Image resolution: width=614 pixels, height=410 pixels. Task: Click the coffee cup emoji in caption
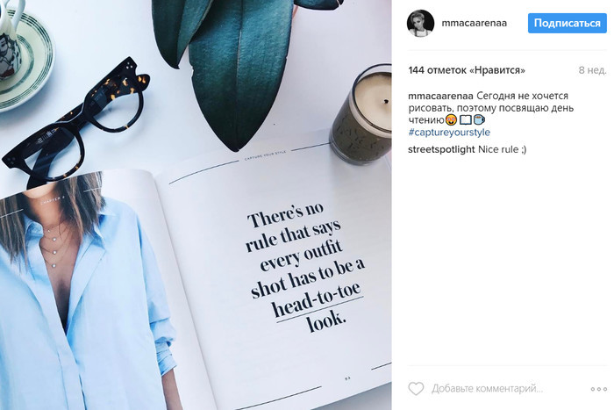[479, 119]
